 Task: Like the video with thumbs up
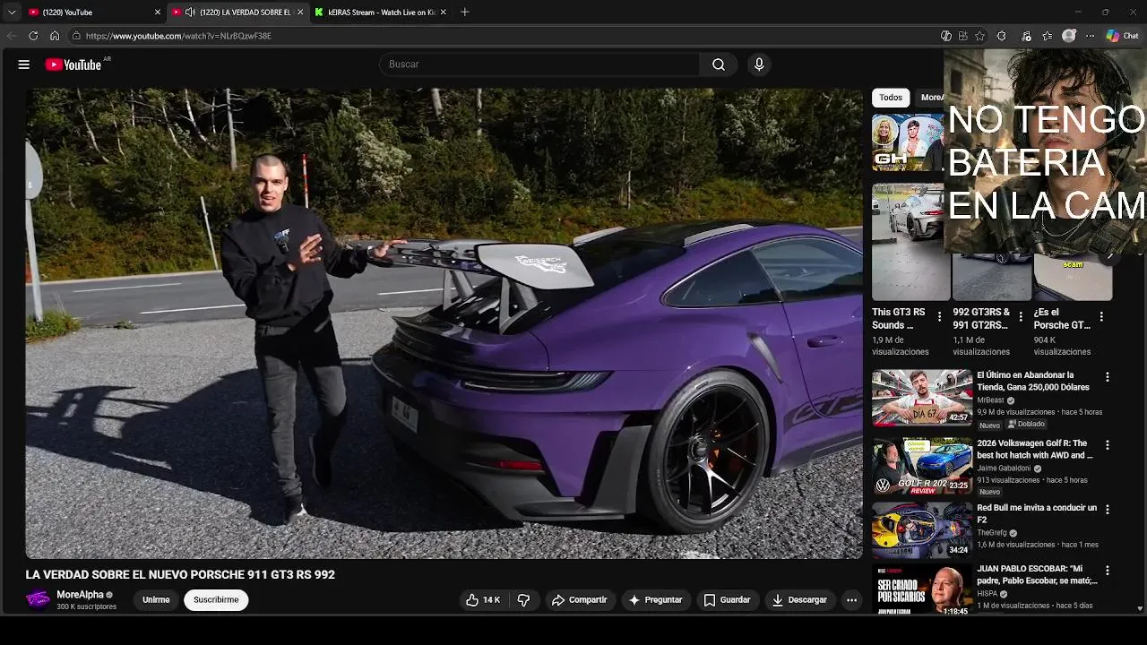click(x=483, y=600)
